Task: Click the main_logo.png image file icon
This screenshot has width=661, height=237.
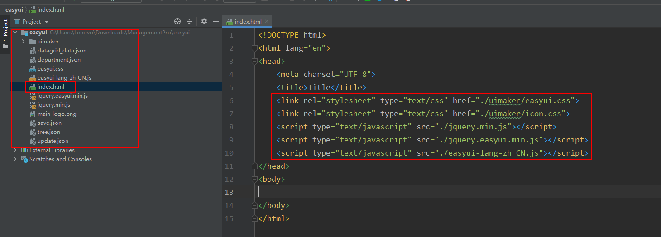Action: coord(33,114)
